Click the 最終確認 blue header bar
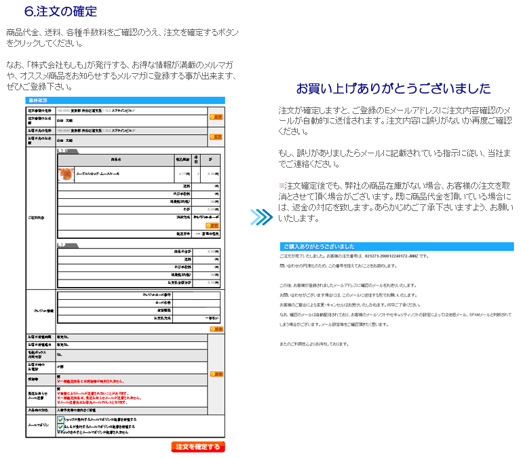521x458 pixels. point(126,100)
